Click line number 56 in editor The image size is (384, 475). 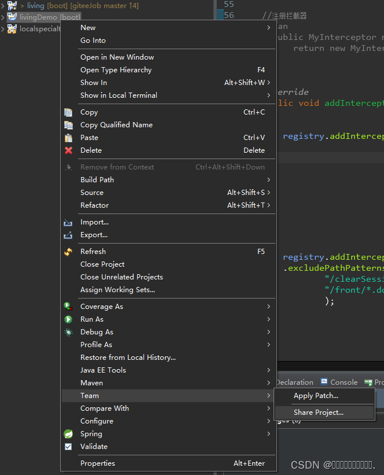click(x=229, y=15)
